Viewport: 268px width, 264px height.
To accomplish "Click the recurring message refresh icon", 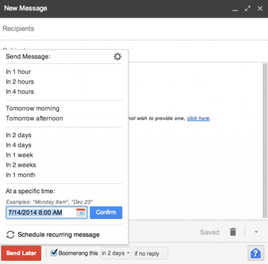I will click(x=10, y=235).
